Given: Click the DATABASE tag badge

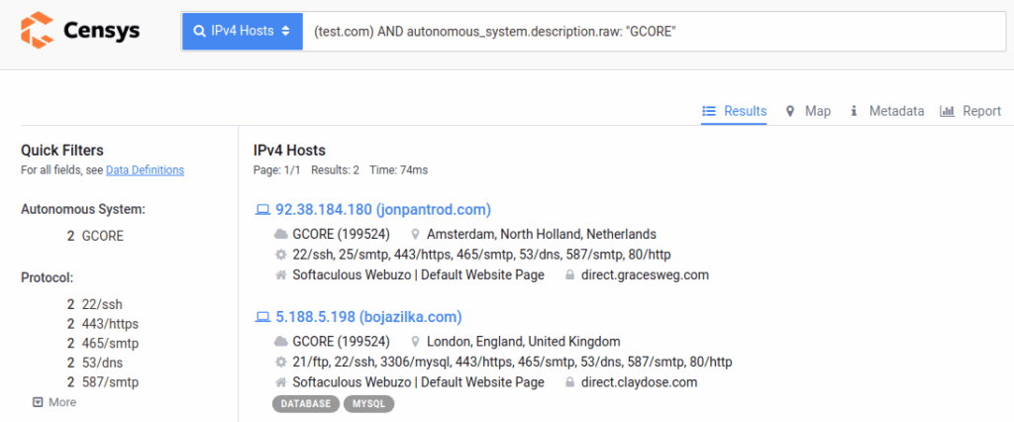Looking at the screenshot, I should (x=305, y=404).
